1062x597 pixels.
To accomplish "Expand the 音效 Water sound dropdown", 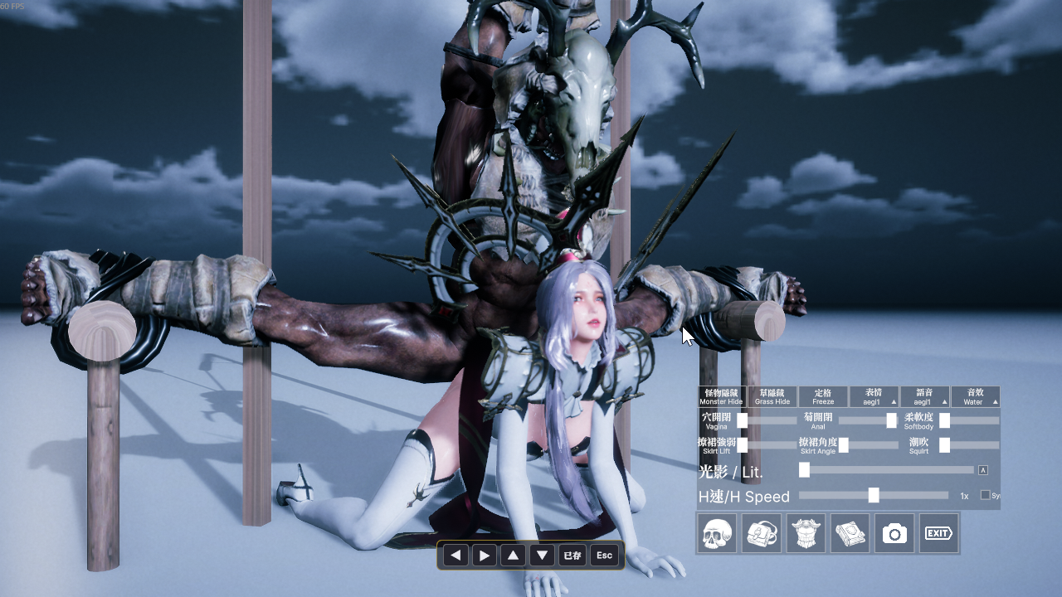I will pyautogui.click(x=975, y=396).
